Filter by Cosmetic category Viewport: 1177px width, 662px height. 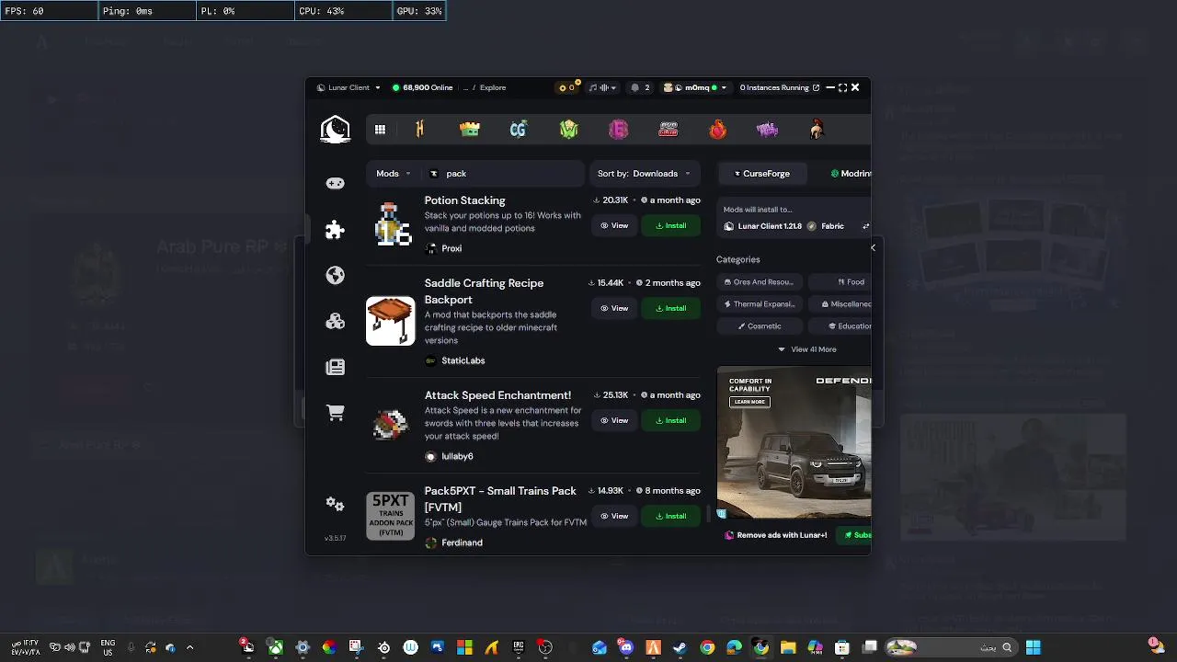(760, 326)
